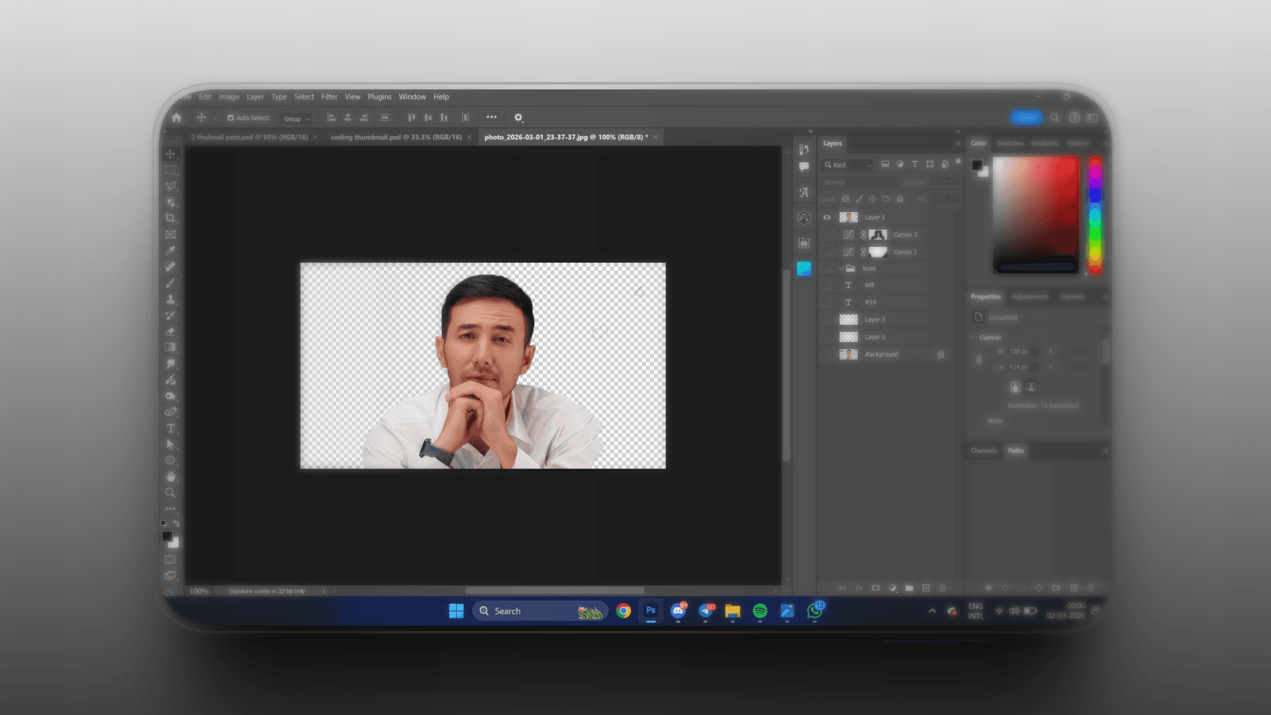Select the Eyedropper tool
Viewport: 1271px width, 715px height.
171,250
